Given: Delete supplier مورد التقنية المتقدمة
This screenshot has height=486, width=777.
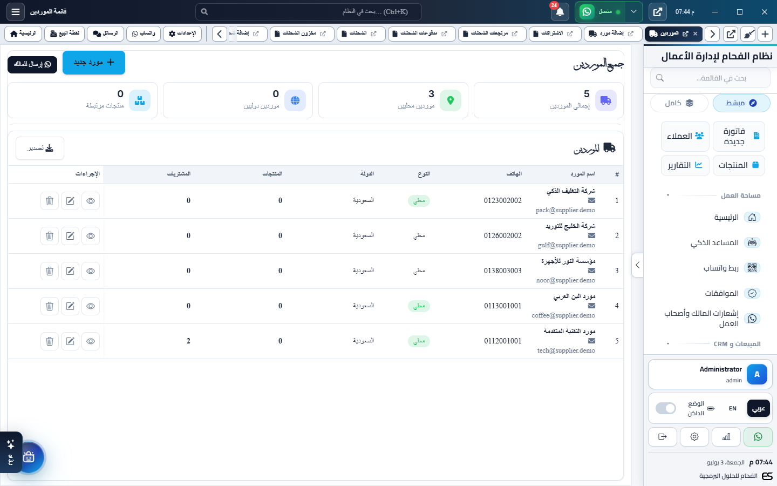Looking at the screenshot, I should pyautogui.click(x=50, y=341).
